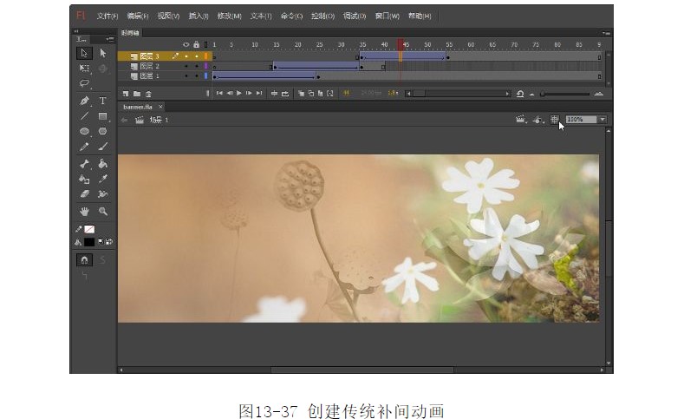This screenshot has height=419, width=697.
Task: Select the Text tool
Action: click(102, 101)
